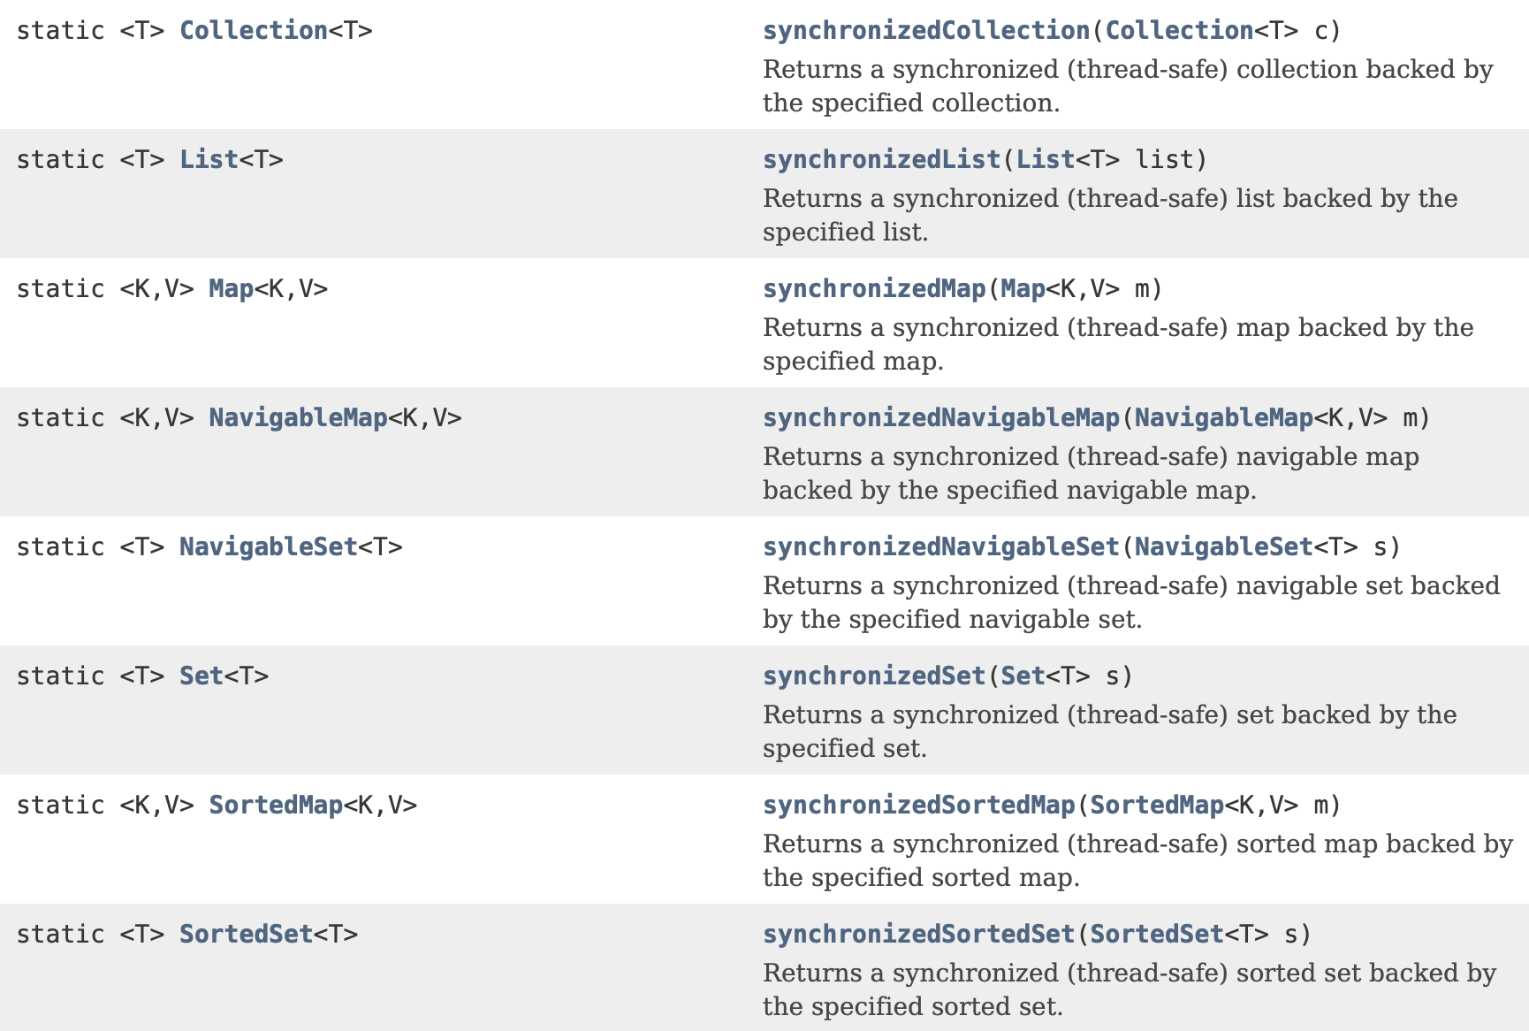
Task: Click the SortedSet return type link
Action: click(246, 934)
